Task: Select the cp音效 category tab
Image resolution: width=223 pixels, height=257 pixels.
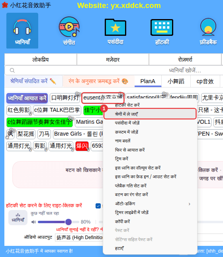Action: 205,81
